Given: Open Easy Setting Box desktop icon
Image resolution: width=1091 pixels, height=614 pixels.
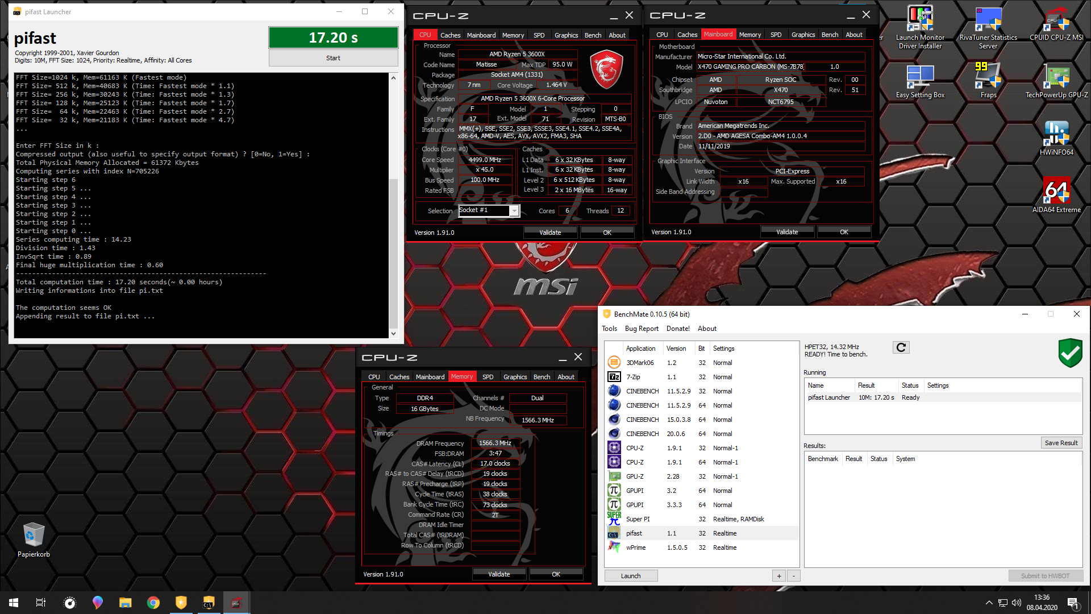Looking at the screenshot, I should click(920, 81).
